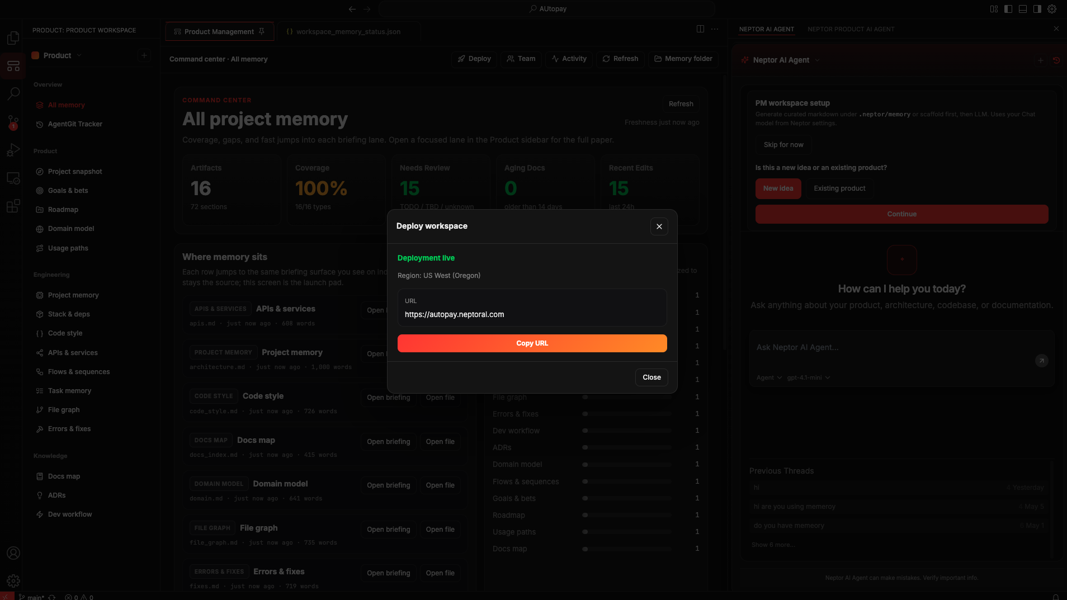Open the editor More Actions ellipsis
This screenshot has height=600, width=1067.
(715, 29)
